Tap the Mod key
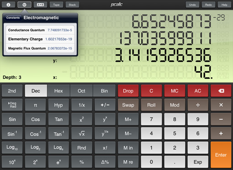The height and width of the screenshot is (170, 233). (x=175, y=105)
